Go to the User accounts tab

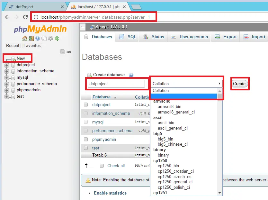[x=189, y=37]
